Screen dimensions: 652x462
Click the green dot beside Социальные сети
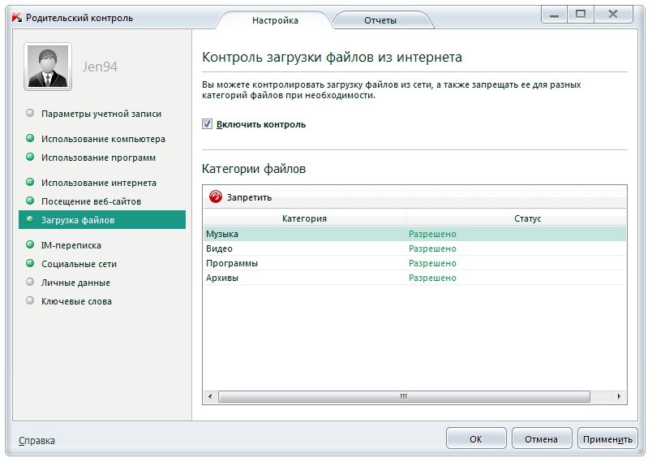(x=31, y=264)
